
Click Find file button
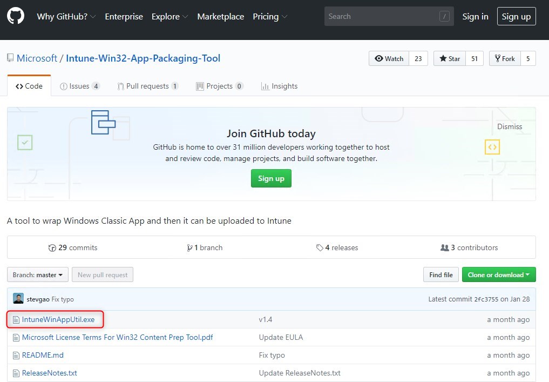coord(441,275)
